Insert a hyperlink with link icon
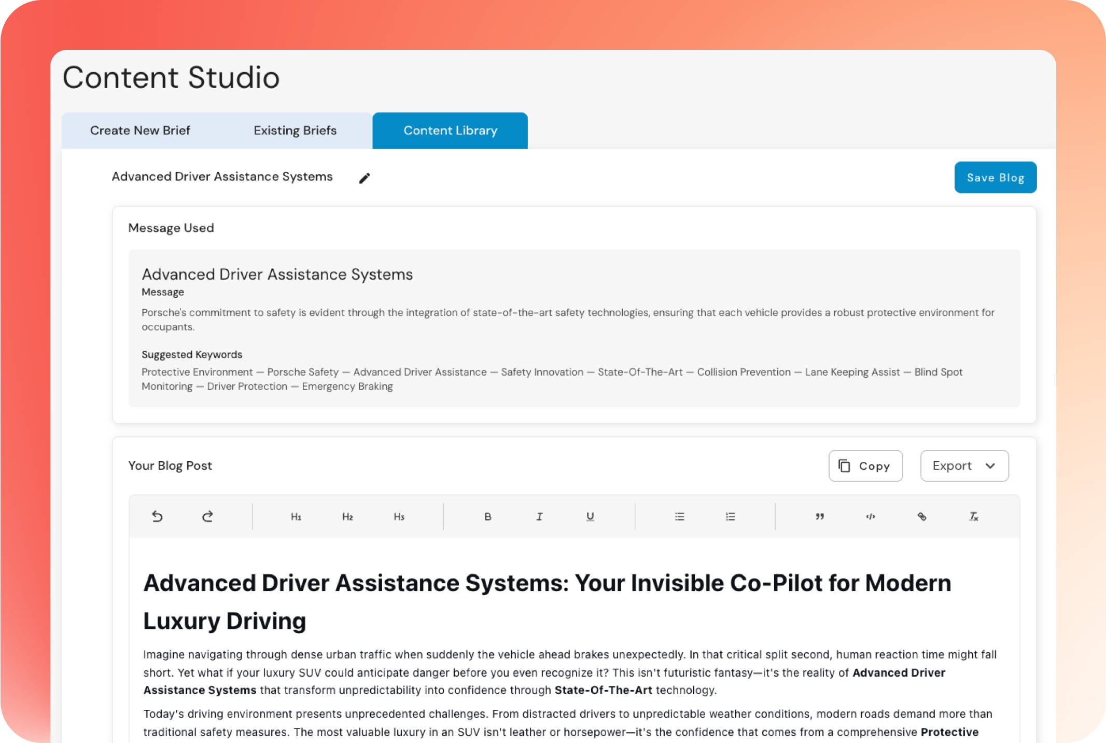Image resolution: width=1106 pixels, height=743 pixels. pyautogui.click(x=922, y=517)
